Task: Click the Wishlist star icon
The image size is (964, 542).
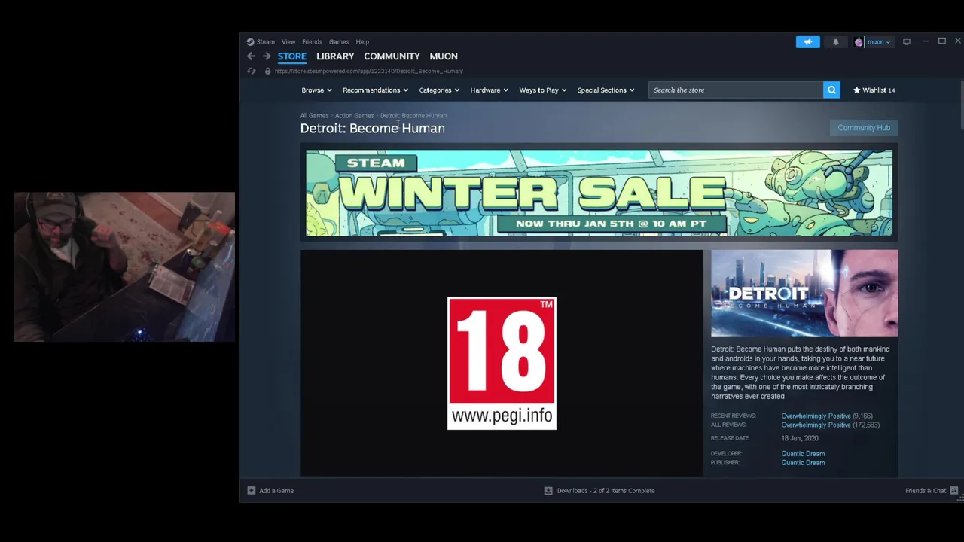Action: click(x=856, y=90)
